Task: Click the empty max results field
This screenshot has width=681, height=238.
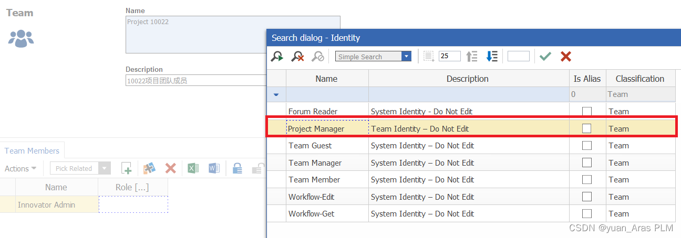Action: click(519, 56)
